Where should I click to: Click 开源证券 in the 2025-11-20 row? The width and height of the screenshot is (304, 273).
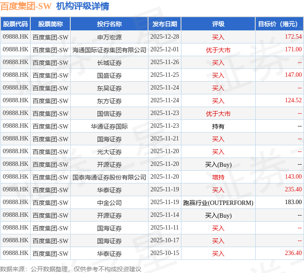109,165
